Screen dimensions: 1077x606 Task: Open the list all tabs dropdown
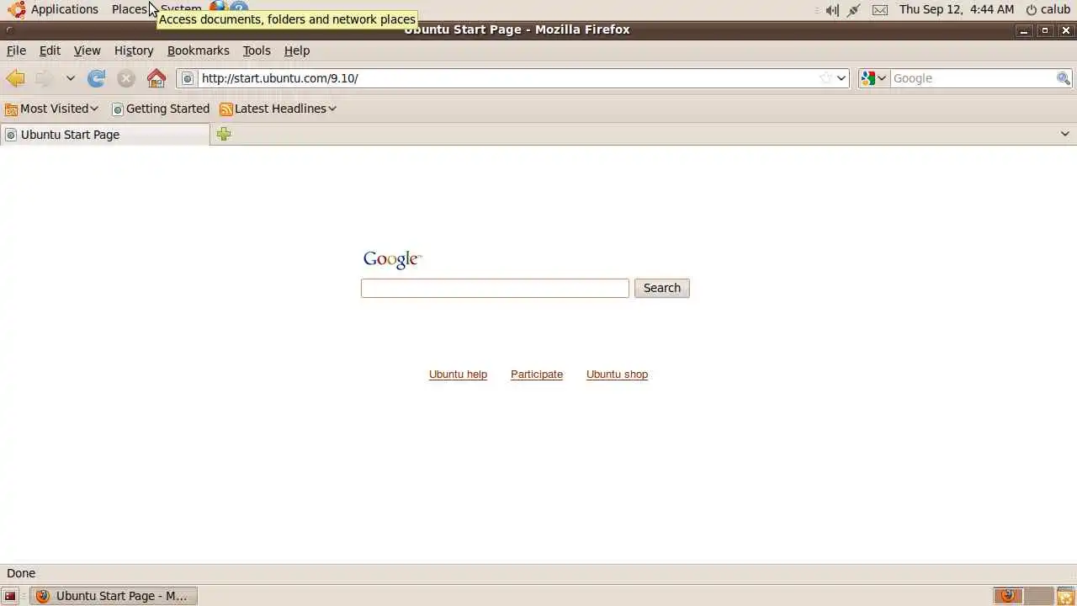pyautogui.click(x=1064, y=134)
